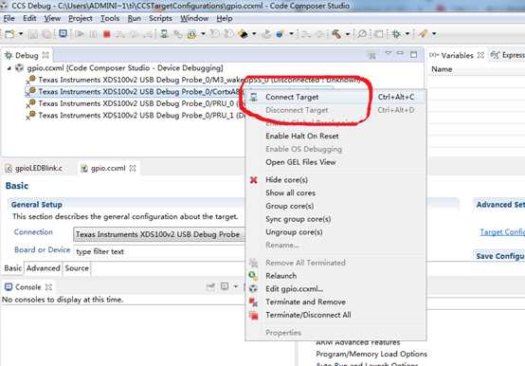Open the Run menu
525x366 pixels.
pos(135,18)
